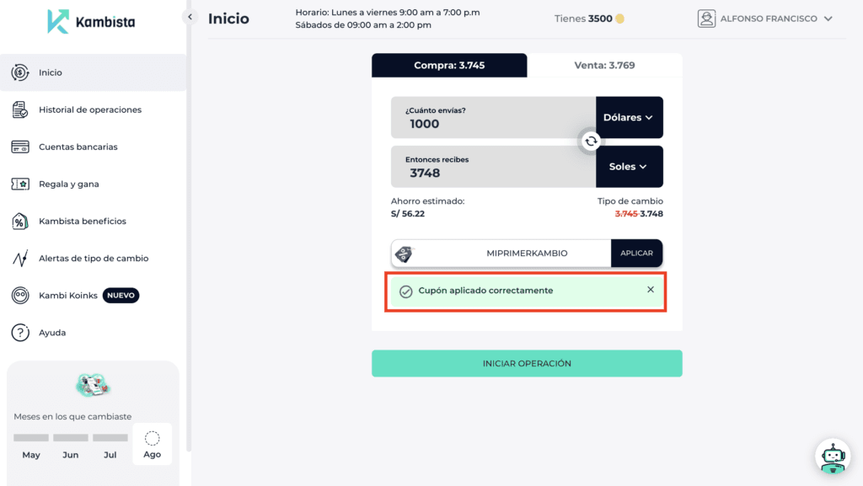
Task: Open the Ayuda question mark icon
Action: click(20, 333)
